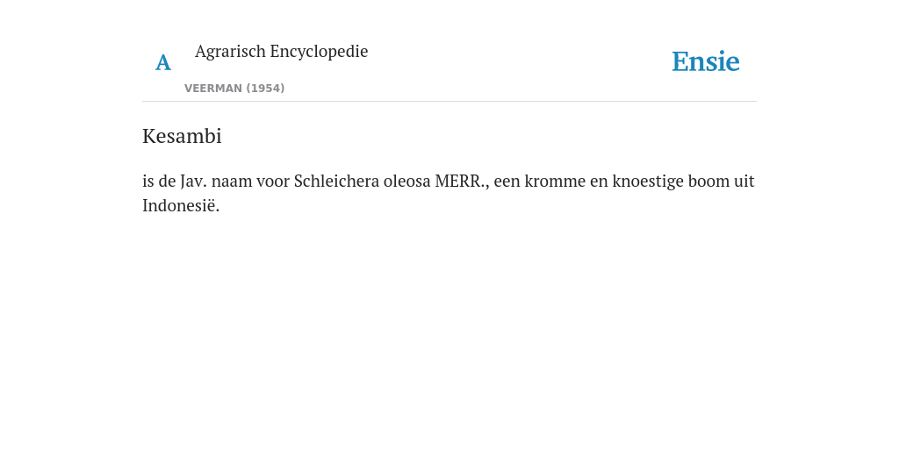Click the Jav. abbreviation in the text

(x=194, y=181)
